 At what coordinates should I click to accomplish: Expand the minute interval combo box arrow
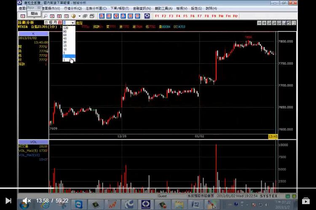pyautogui.click(x=73, y=22)
